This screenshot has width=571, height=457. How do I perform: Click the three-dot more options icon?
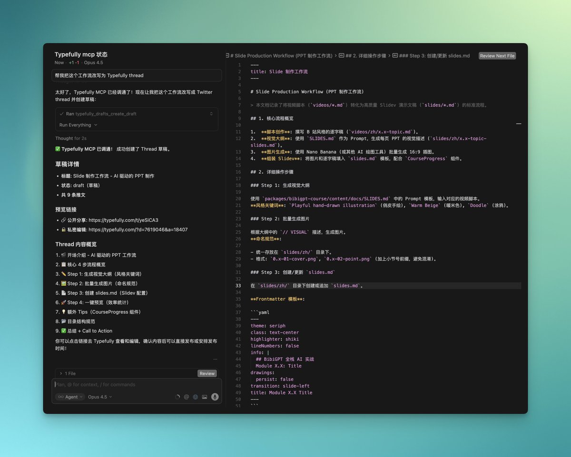(215, 359)
